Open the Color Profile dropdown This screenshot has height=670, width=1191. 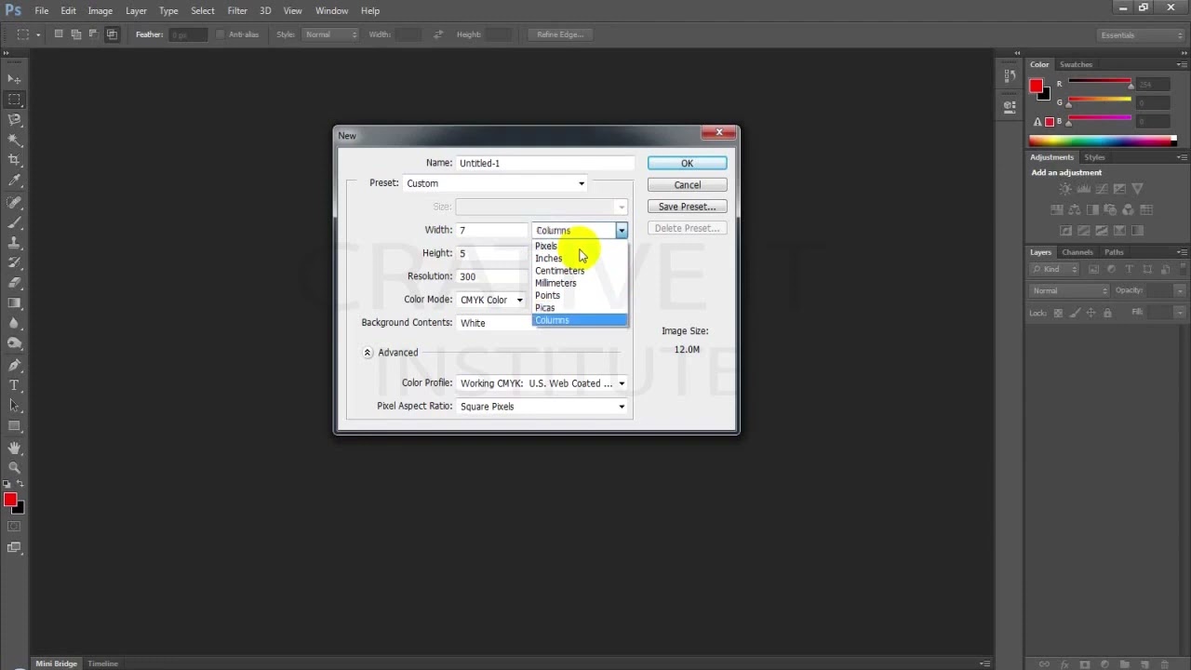coord(542,383)
